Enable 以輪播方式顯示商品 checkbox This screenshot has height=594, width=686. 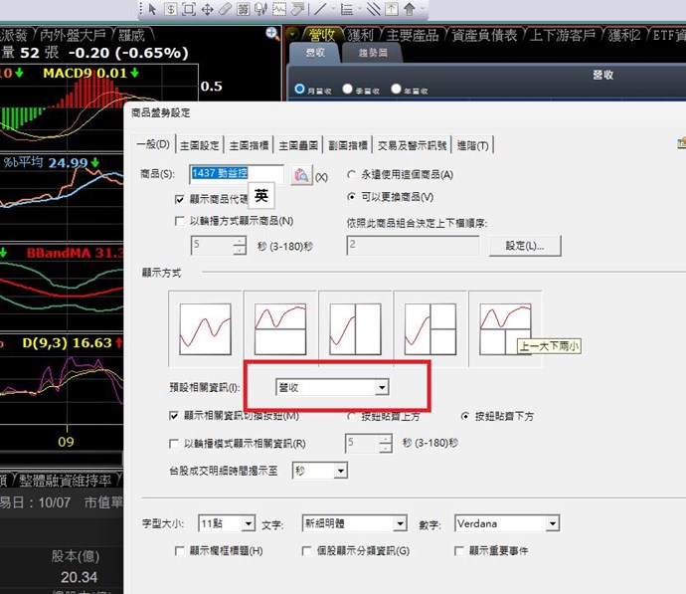pyautogui.click(x=180, y=221)
